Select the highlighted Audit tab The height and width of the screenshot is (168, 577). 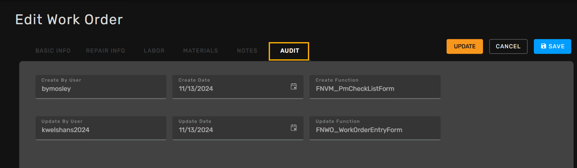289,51
